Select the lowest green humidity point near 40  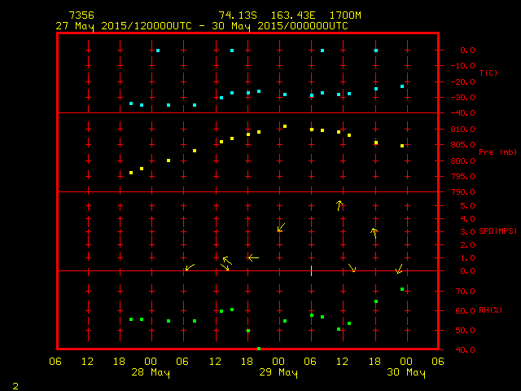(x=259, y=349)
